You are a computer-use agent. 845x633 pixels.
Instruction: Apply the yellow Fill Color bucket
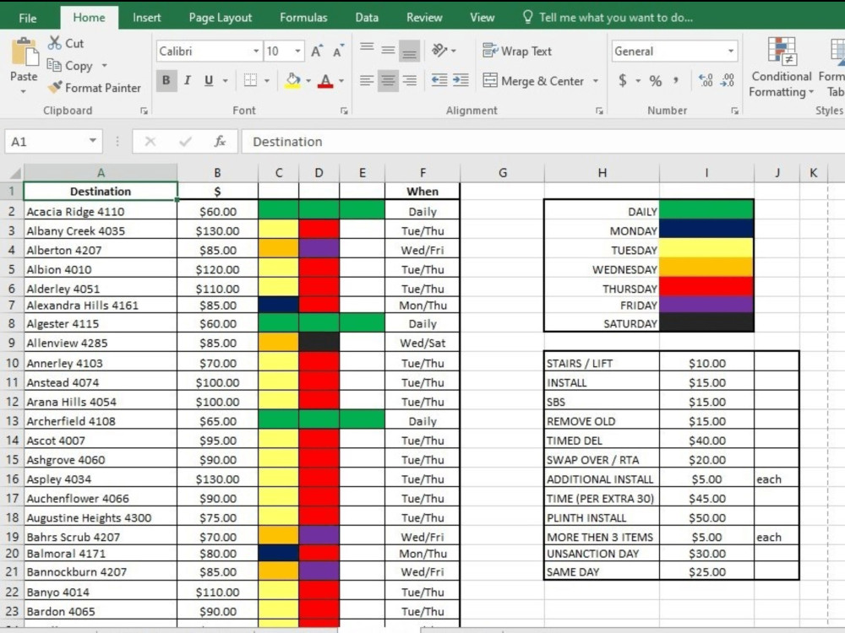[292, 80]
